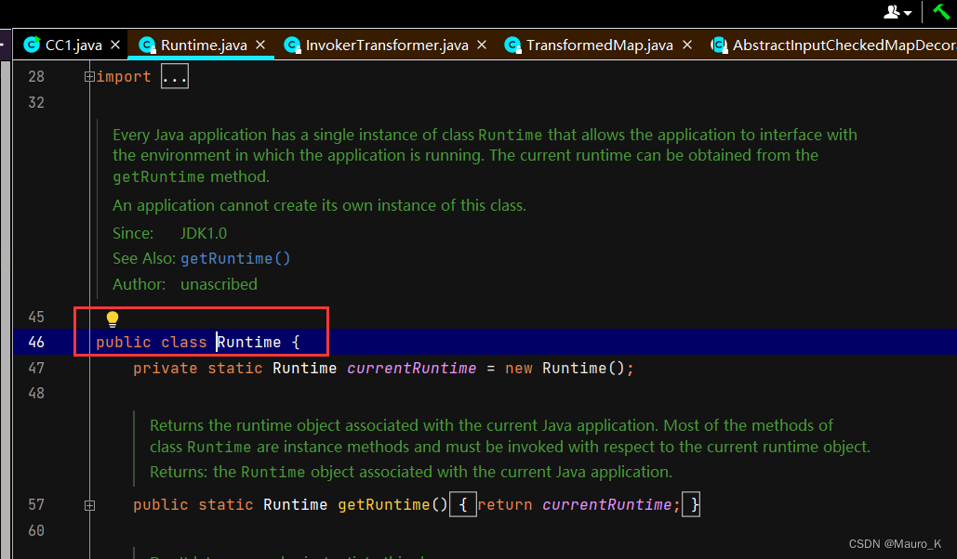The width and height of the screenshot is (957, 559).
Task: Click the 'return currentRuntime' statement variable
Action: [x=607, y=505]
